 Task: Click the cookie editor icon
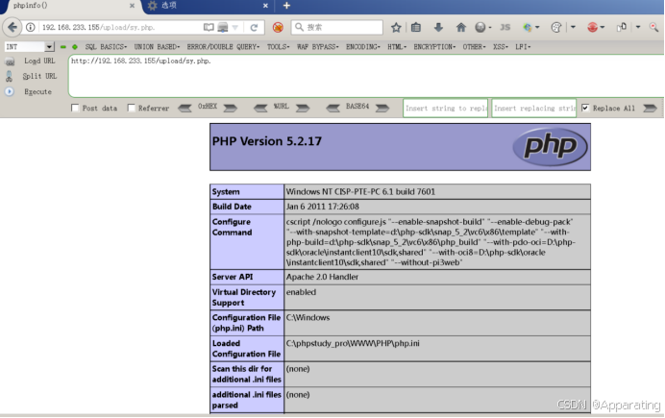point(556,27)
